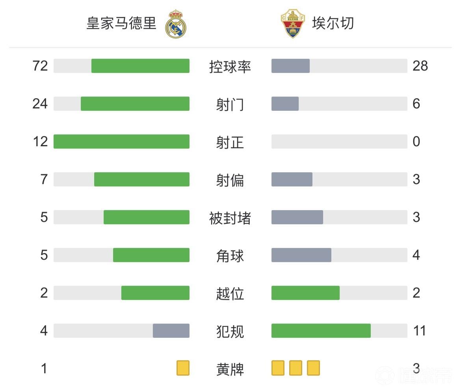Select the 黄牌 stat label
This screenshot has height=389, width=461.
click(x=230, y=369)
